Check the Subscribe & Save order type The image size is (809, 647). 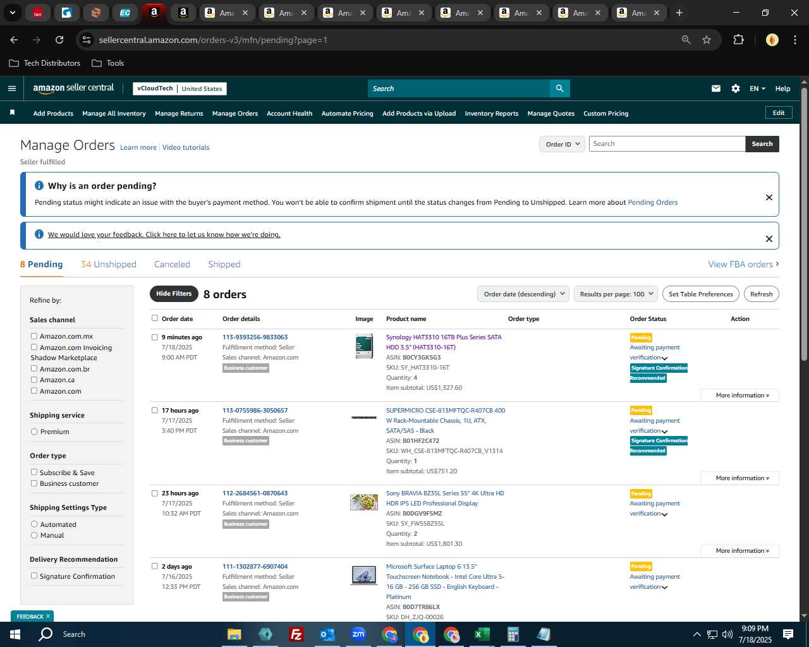34,472
